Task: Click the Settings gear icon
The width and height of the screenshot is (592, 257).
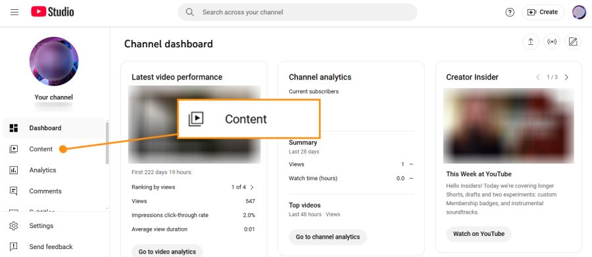Action: [x=14, y=225]
